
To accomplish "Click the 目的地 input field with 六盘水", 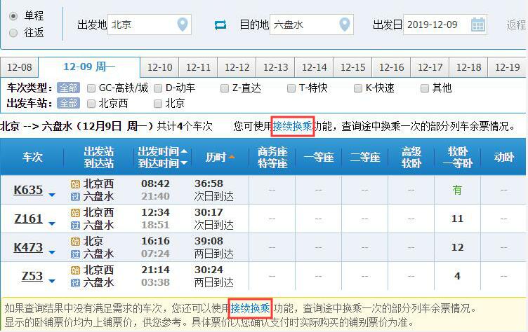I will (312, 25).
